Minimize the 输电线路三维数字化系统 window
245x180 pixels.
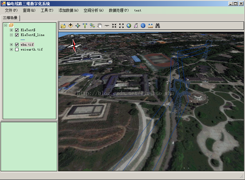[x=230, y=4]
